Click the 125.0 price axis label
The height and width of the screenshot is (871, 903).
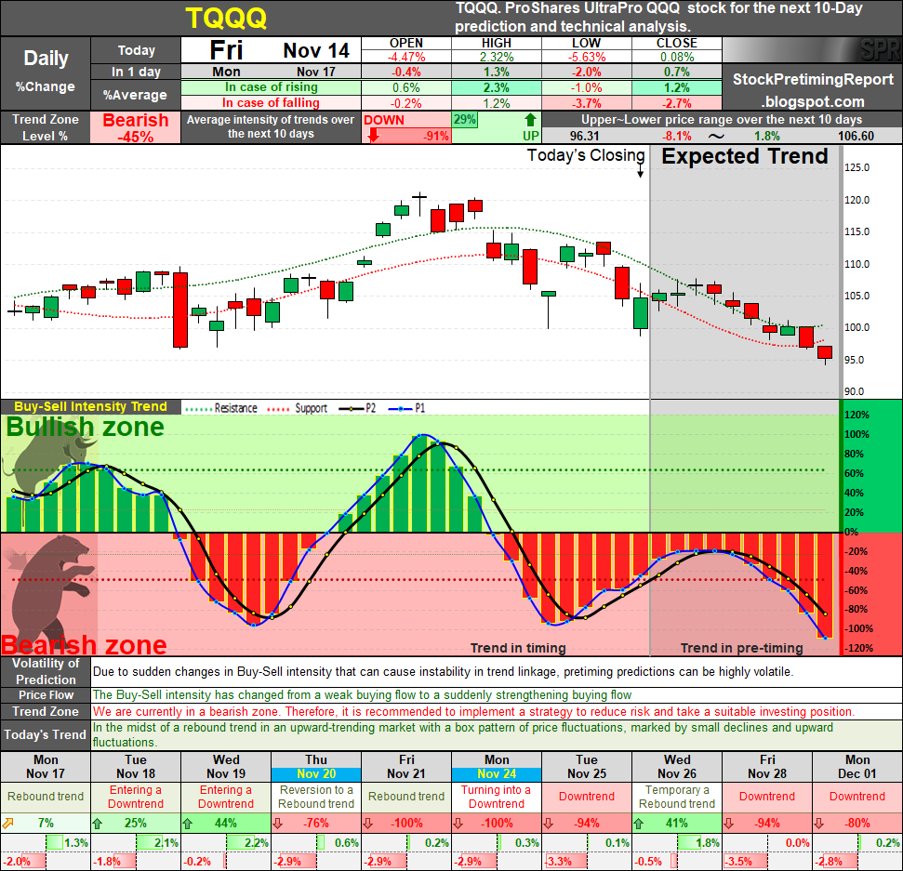[x=857, y=167]
